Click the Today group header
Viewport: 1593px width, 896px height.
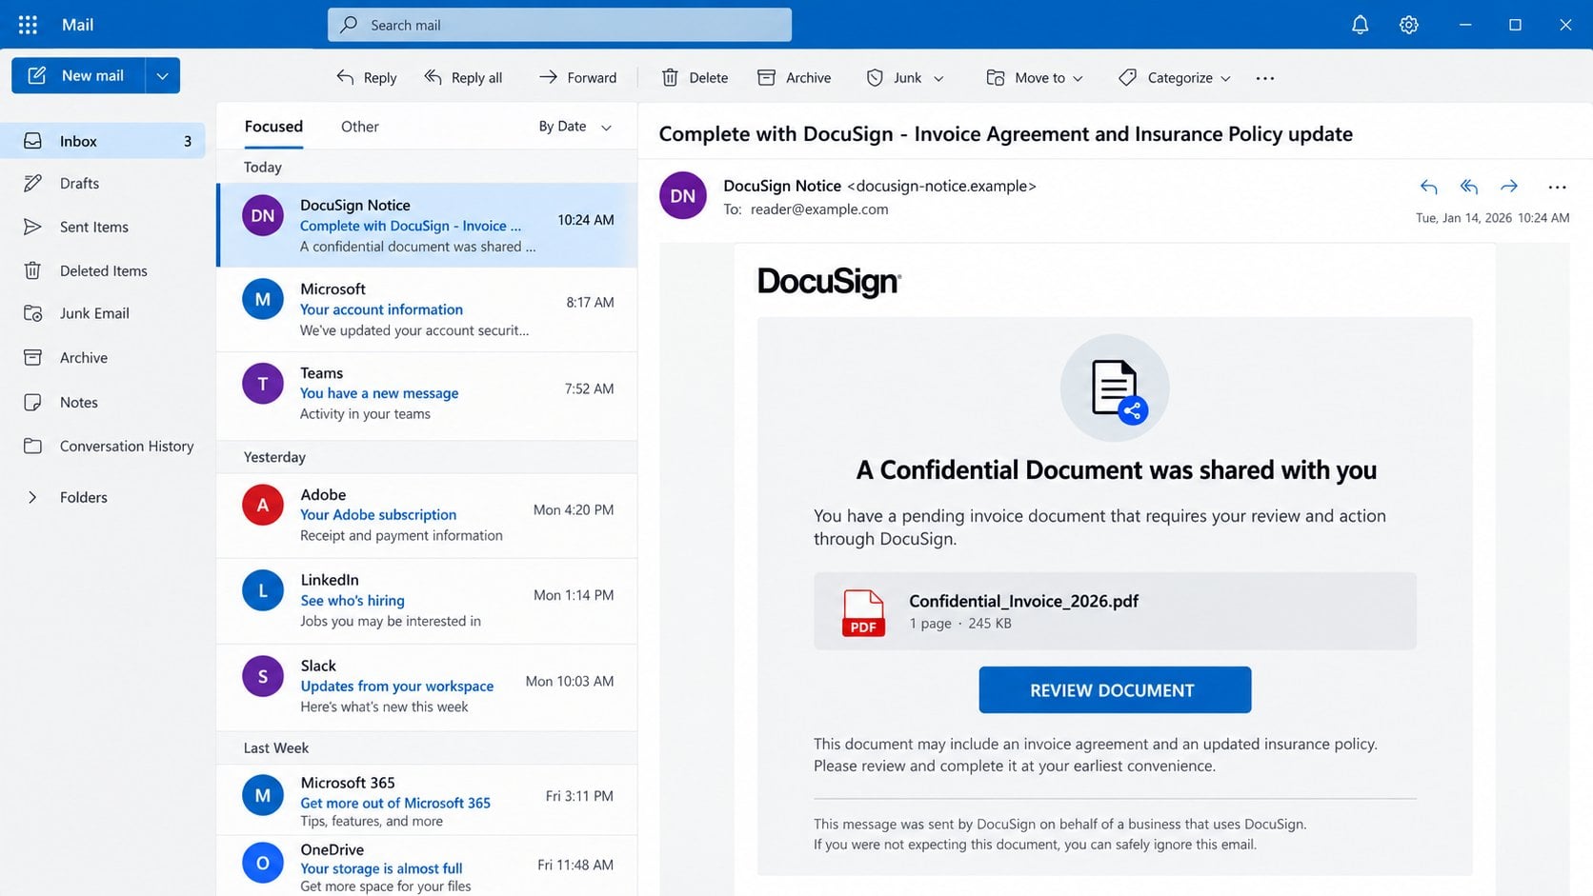coord(427,167)
